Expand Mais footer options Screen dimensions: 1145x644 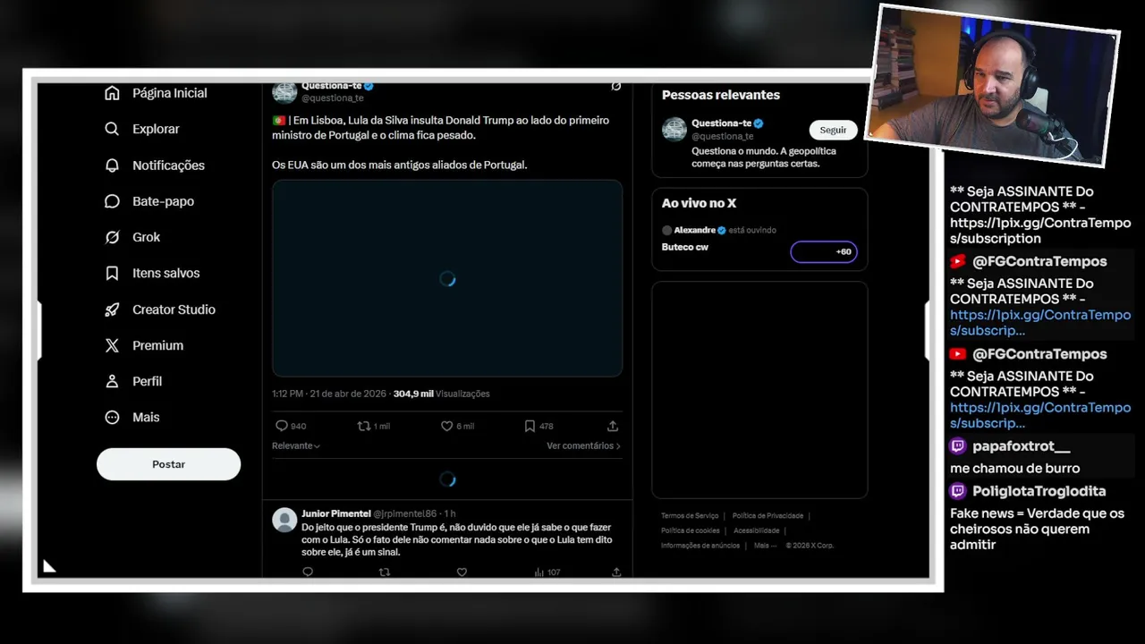pyautogui.click(x=765, y=545)
